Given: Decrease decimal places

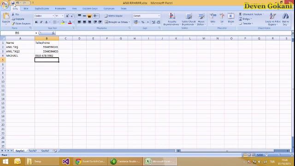Looking at the screenshot, I should click(x=159, y=22).
